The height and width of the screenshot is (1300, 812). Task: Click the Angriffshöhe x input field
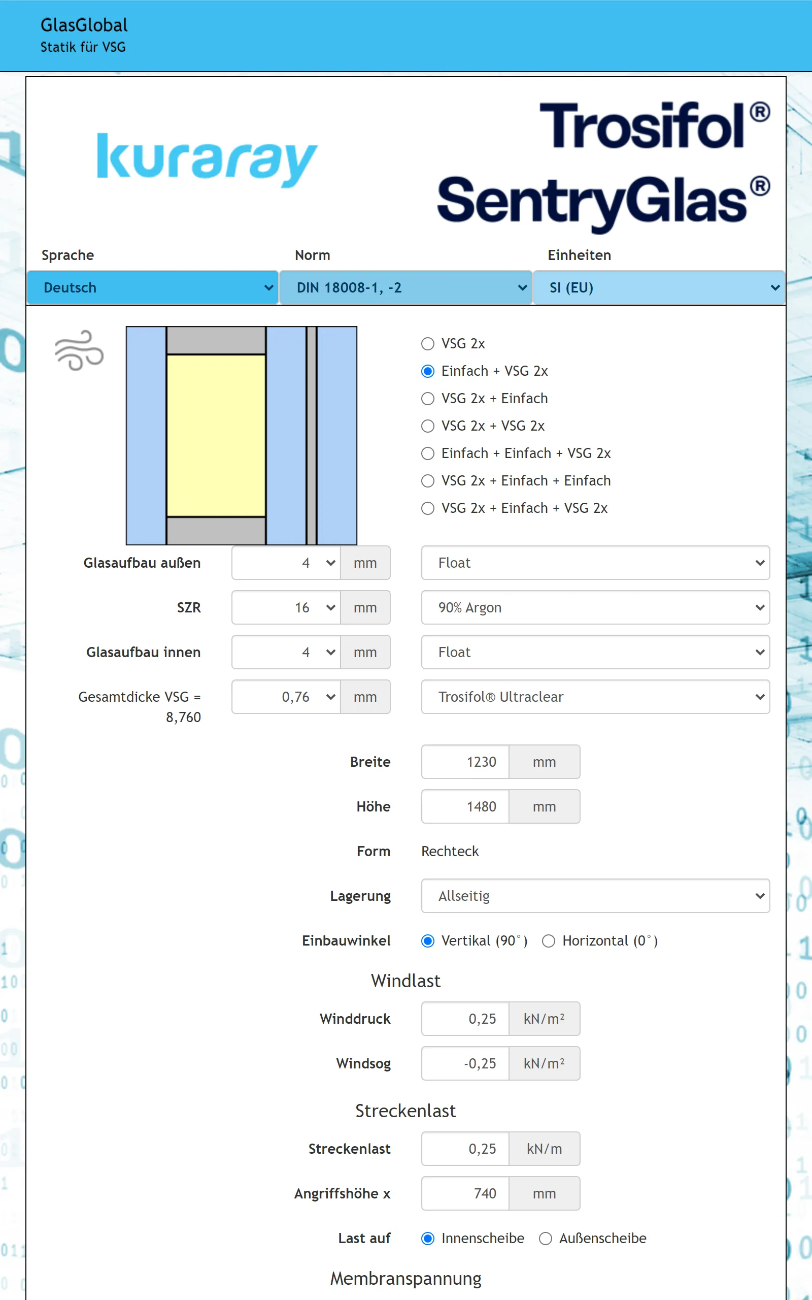pos(465,1193)
